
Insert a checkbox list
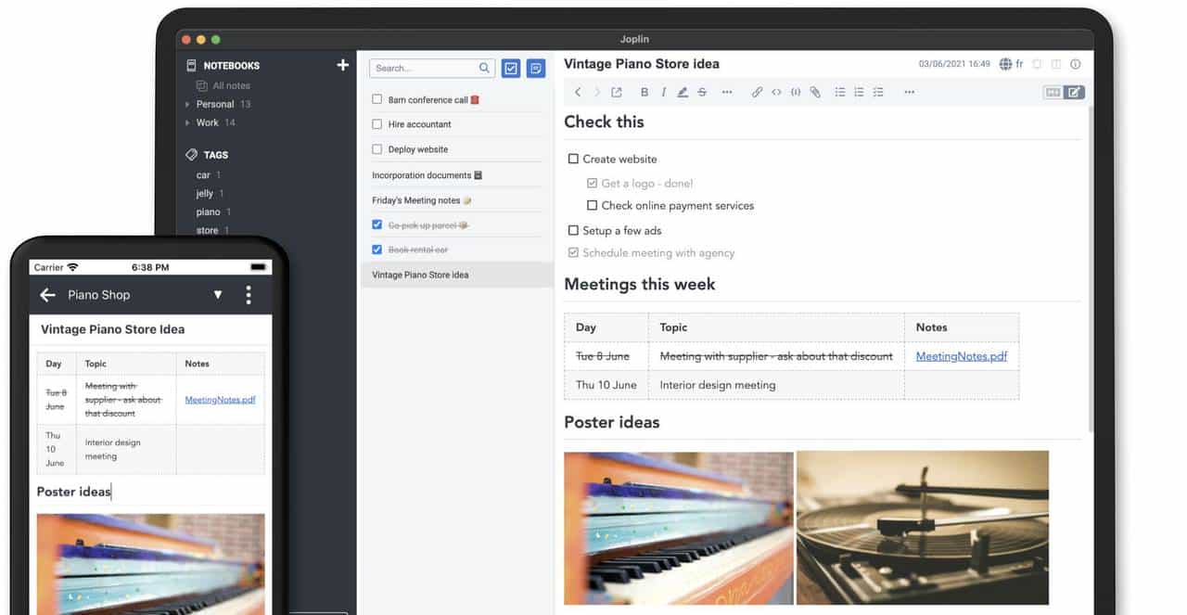[878, 92]
